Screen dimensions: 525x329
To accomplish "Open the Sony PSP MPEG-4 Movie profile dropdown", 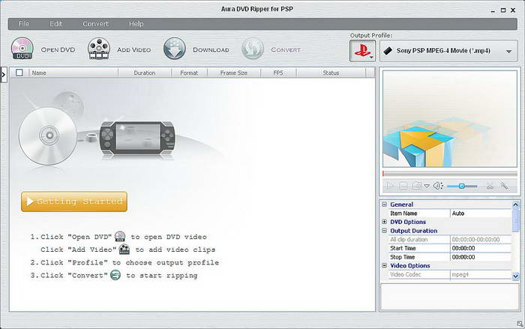I will (448, 51).
